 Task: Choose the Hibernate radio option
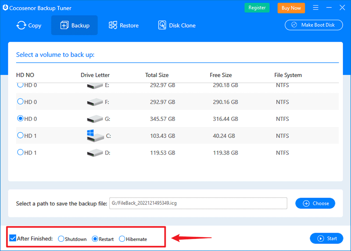(x=122, y=239)
